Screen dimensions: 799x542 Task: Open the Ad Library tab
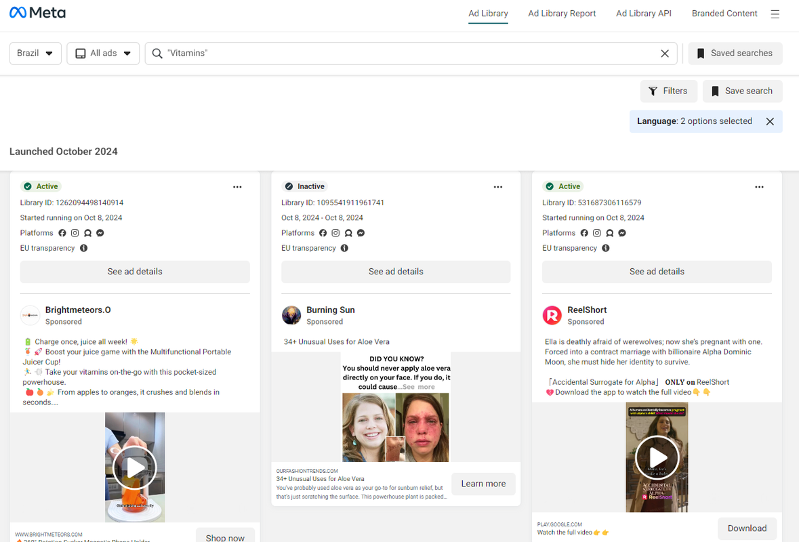tap(488, 14)
